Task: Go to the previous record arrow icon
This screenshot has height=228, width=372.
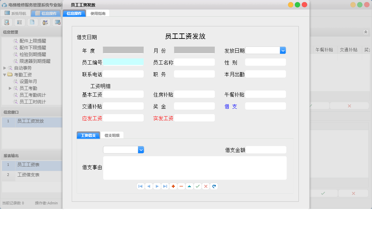Action: 149,186
